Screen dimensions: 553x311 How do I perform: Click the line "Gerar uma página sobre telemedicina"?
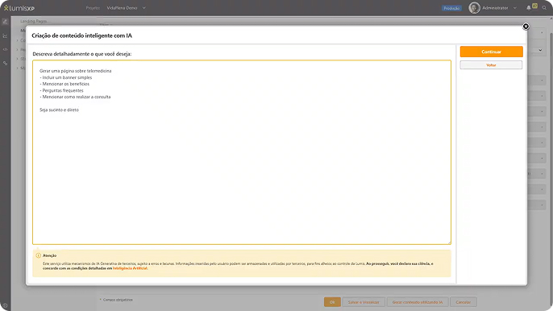point(76,71)
